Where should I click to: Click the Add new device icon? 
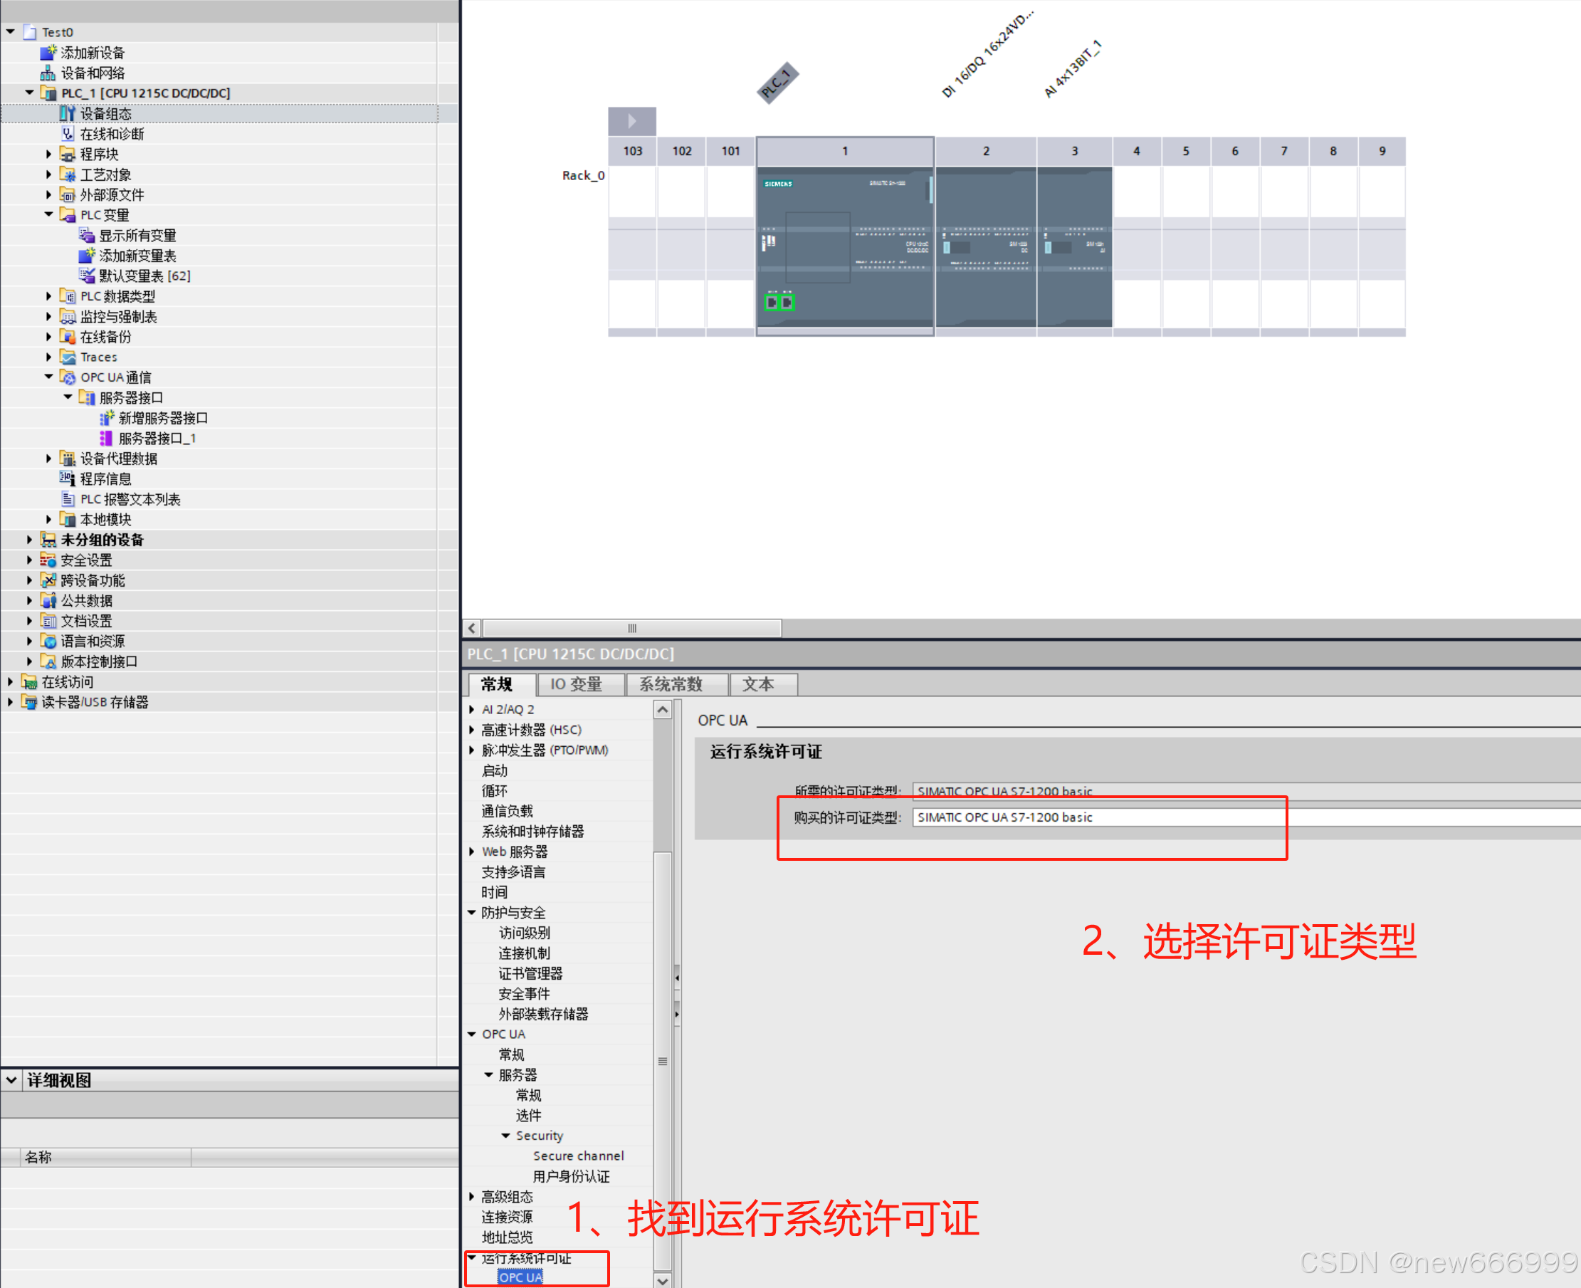[48, 53]
